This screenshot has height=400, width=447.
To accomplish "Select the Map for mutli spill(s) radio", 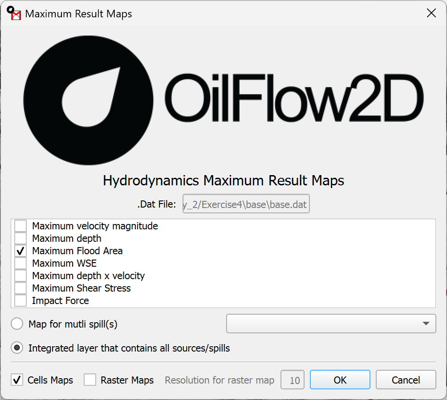I will [x=17, y=324].
